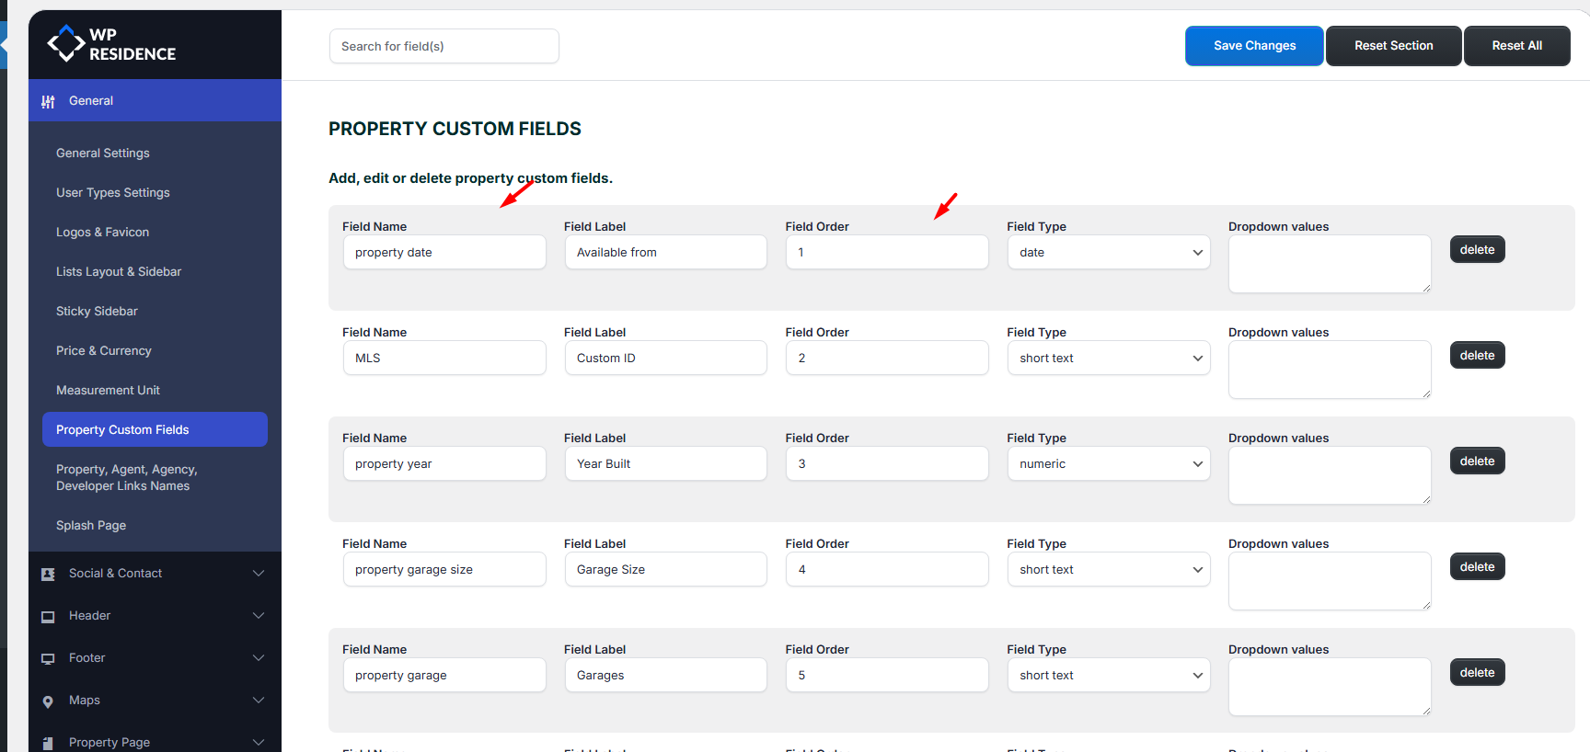1590x752 pixels.
Task: Open Price & Currency settings
Action: 104,351
